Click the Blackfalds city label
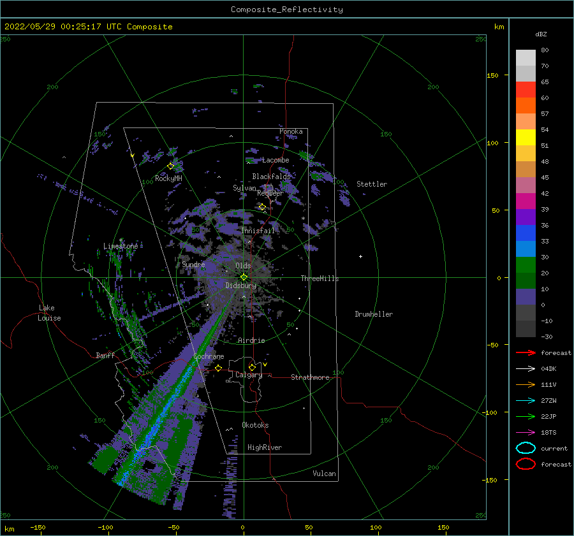 tap(271, 177)
